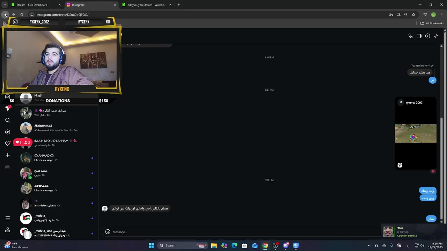The image size is (447, 251).
Task: Open Instagram Messages with notification badge
Action: tap(8, 108)
